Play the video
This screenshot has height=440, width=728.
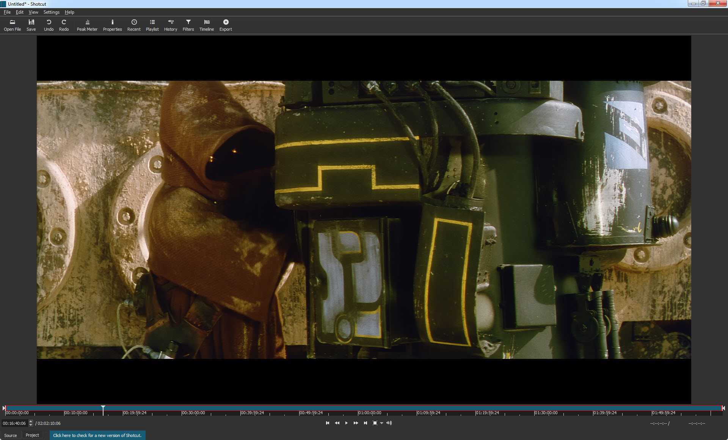point(346,423)
